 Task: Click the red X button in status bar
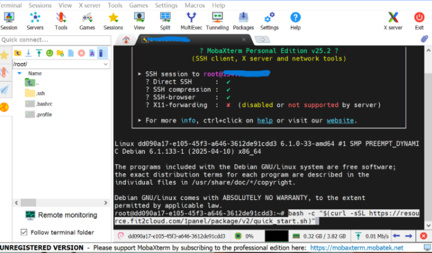[x=423, y=236]
